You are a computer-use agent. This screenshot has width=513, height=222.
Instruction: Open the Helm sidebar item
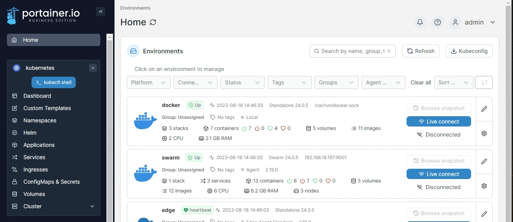click(x=30, y=133)
